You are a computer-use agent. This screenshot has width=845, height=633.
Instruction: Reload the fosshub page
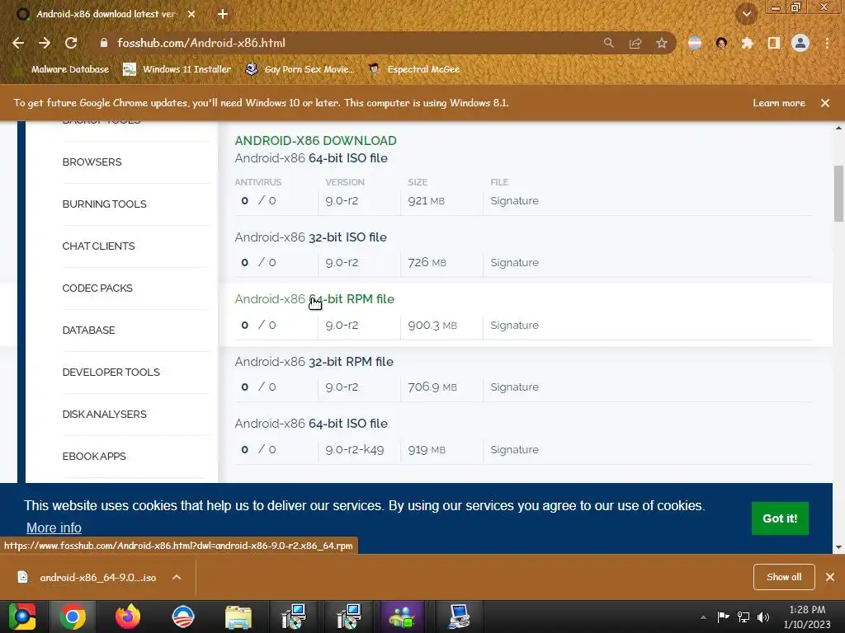click(x=71, y=43)
